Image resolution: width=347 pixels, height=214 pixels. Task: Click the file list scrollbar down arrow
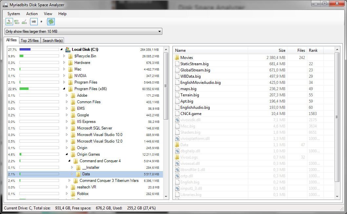[337, 197]
